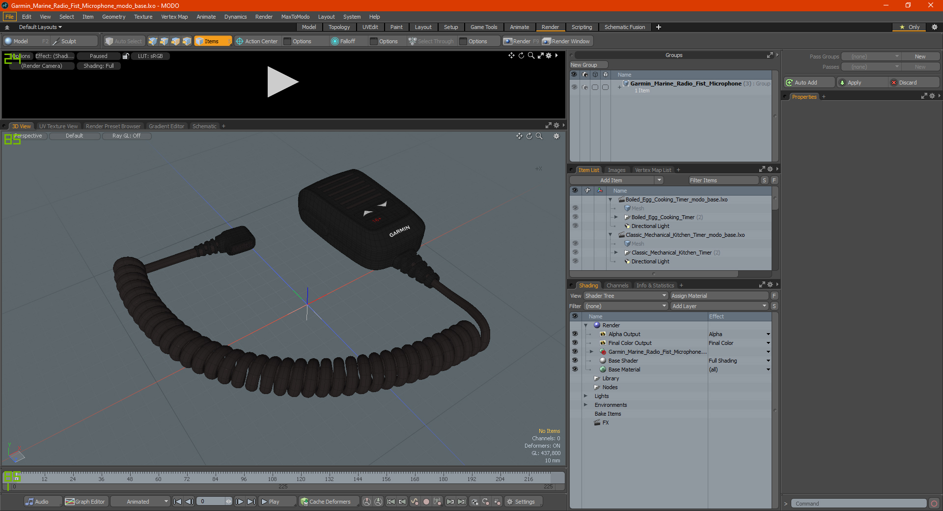Open the Geometry menu

point(113,17)
